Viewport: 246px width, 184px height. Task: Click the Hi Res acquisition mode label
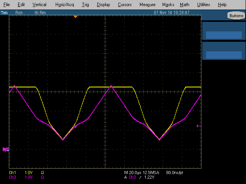coord(40,13)
